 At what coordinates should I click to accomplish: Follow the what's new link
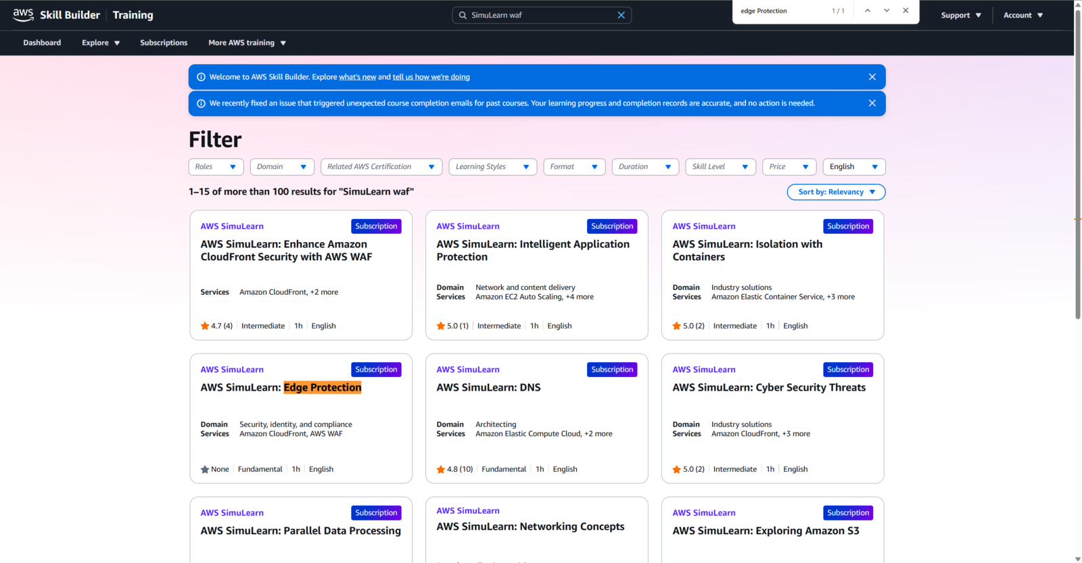pyautogui.click(x=357, y=77)
